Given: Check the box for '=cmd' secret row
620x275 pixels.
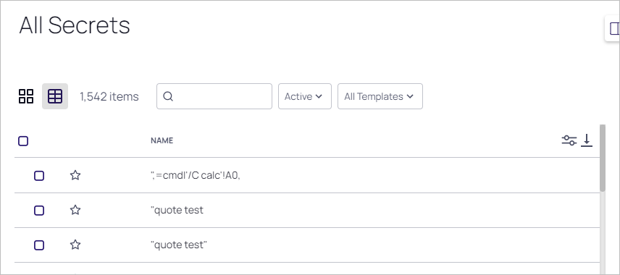Looking at the screenshot, I should [39, 175].
